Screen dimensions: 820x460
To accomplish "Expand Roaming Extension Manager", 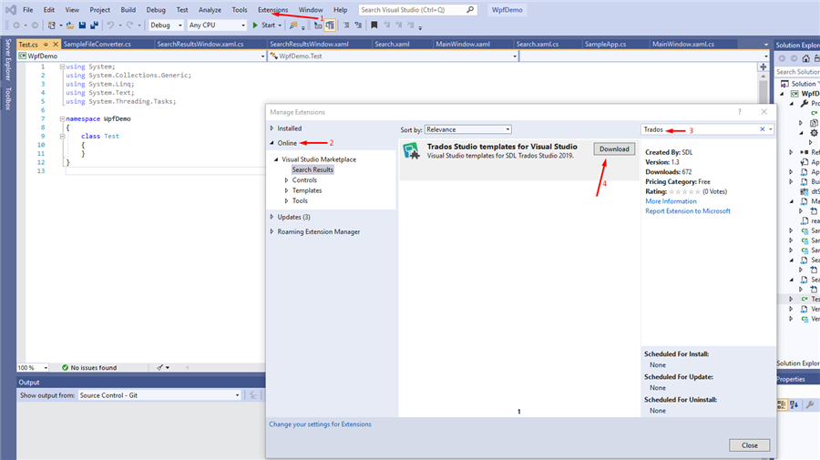I will point(272,231).
